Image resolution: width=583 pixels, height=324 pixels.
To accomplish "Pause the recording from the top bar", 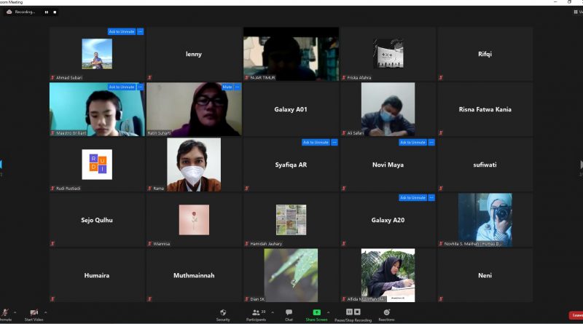I will coord(47,12).
